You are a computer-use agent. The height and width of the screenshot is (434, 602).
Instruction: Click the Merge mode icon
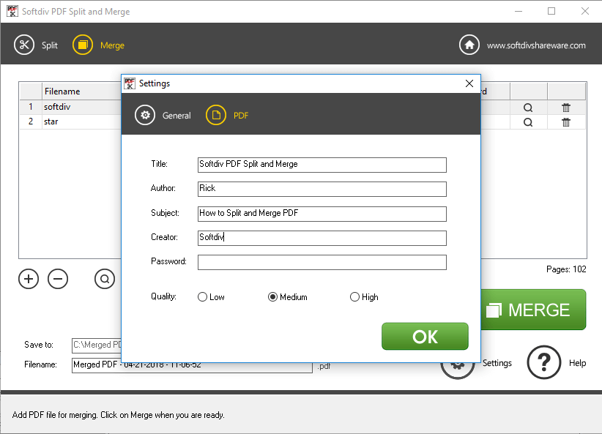pos(83,45)
